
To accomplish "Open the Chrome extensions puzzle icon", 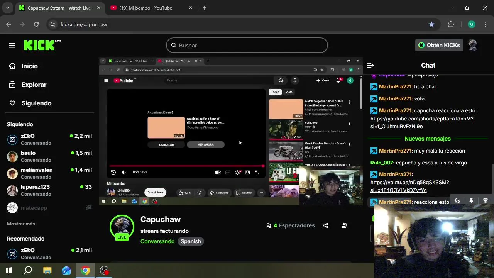I will click(451, 24).
